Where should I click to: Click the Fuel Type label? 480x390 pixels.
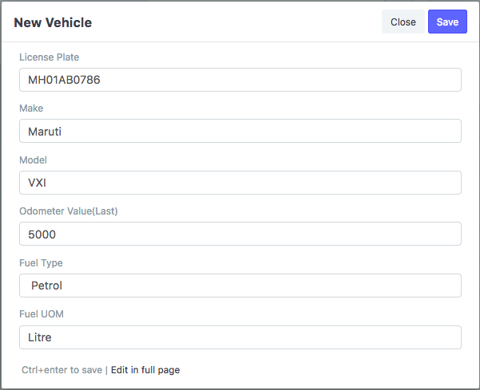(41, 263)
